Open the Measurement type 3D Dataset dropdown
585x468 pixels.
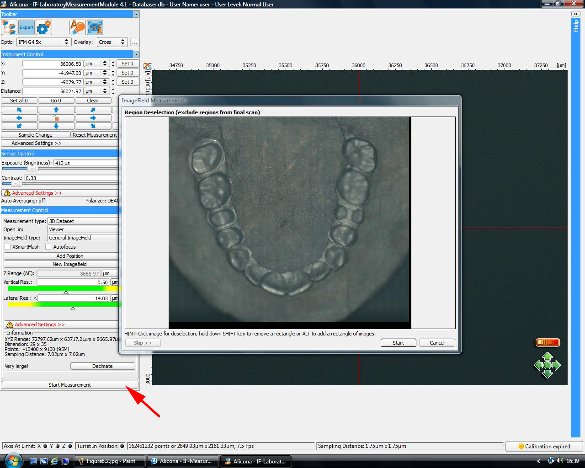[83, 221]
